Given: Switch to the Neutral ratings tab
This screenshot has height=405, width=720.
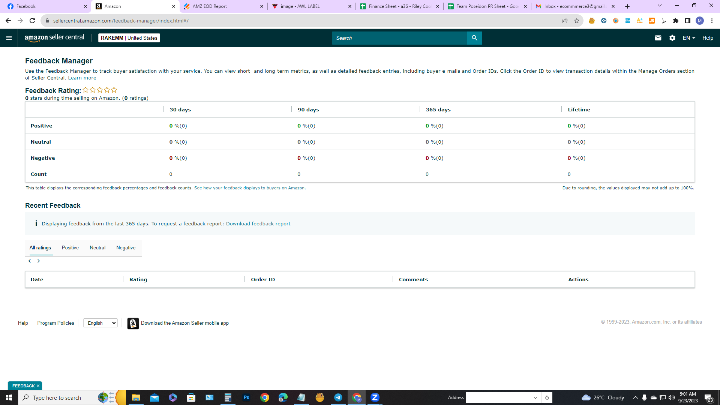Looking at the screenshot, I should [x=97, y=248].
